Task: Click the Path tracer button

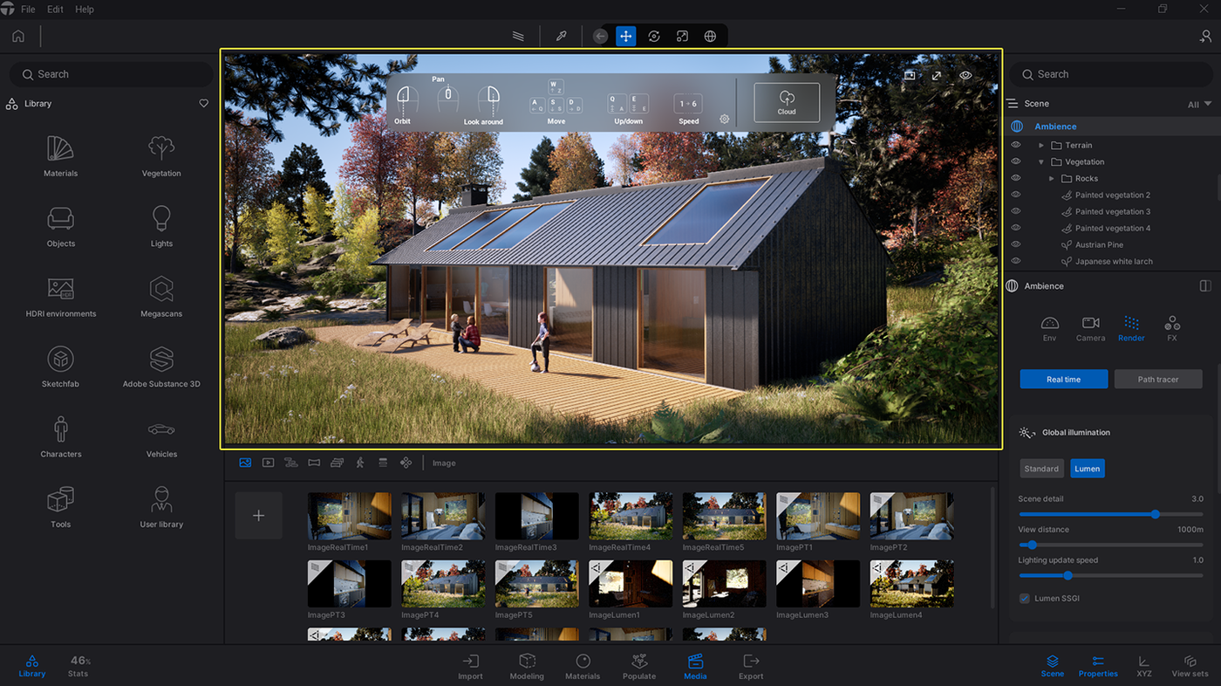Action: pos(1157,380)
